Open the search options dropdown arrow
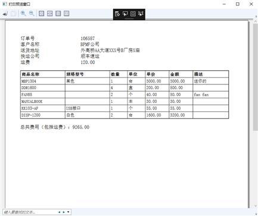 pos(68,212)
